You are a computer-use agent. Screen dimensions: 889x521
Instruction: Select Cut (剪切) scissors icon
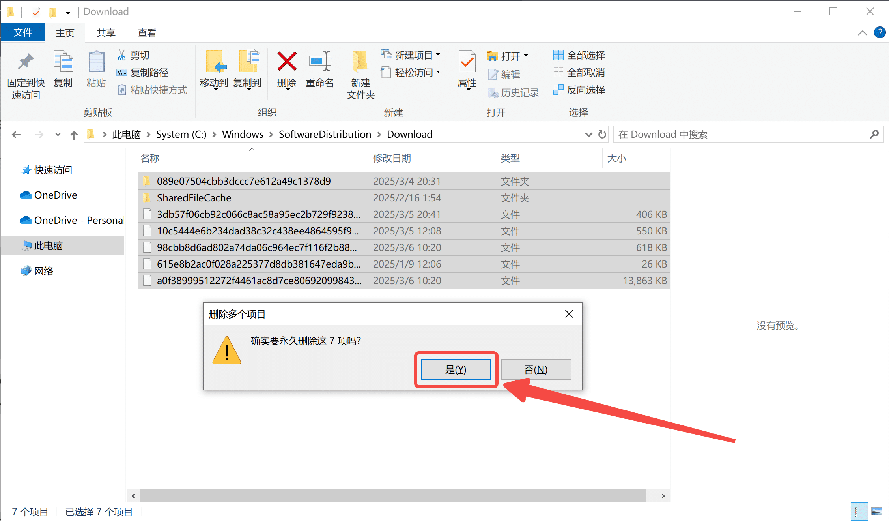point(121,55)
